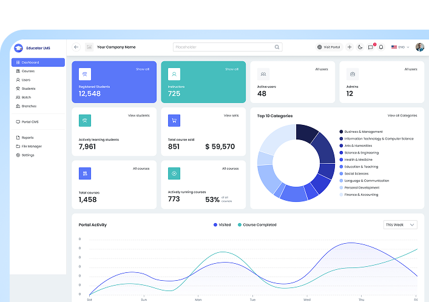Click the Admins briefcase icon
The image size is (429, 302).
(352, 74)
